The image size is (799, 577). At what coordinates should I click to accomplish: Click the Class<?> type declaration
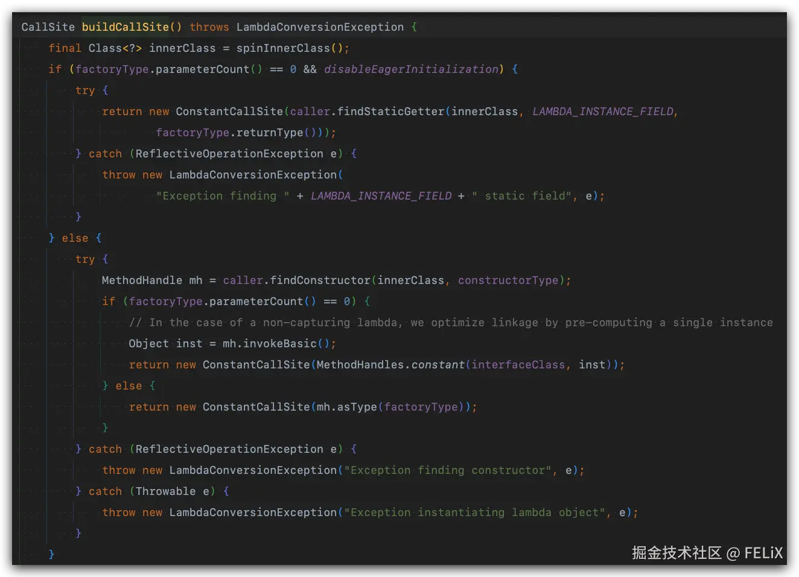point(115,48)
